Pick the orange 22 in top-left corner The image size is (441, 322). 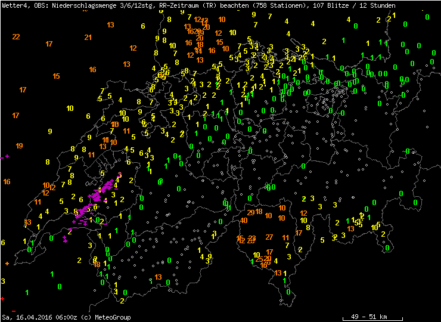16,37
